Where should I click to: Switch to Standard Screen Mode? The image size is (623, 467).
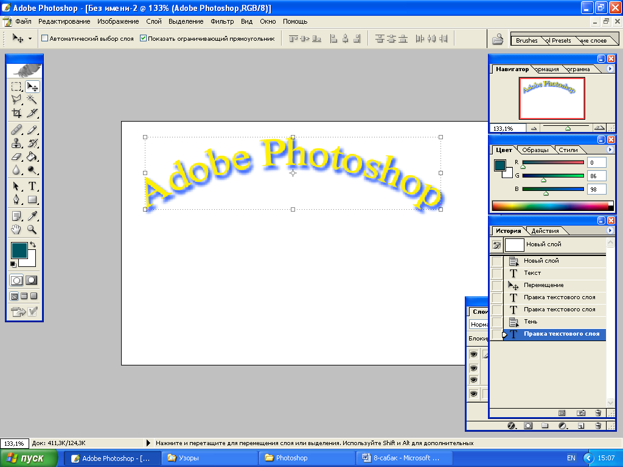click(15, 296)
